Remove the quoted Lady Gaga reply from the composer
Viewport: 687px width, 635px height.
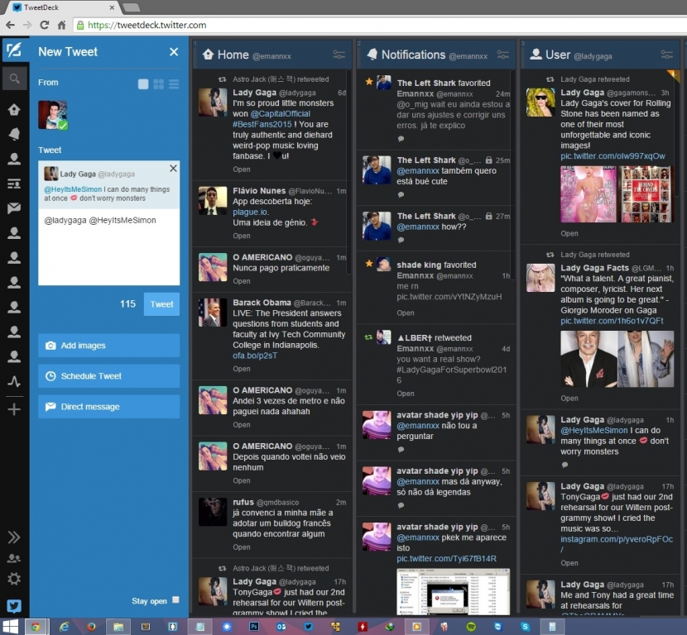coord(174,168)
